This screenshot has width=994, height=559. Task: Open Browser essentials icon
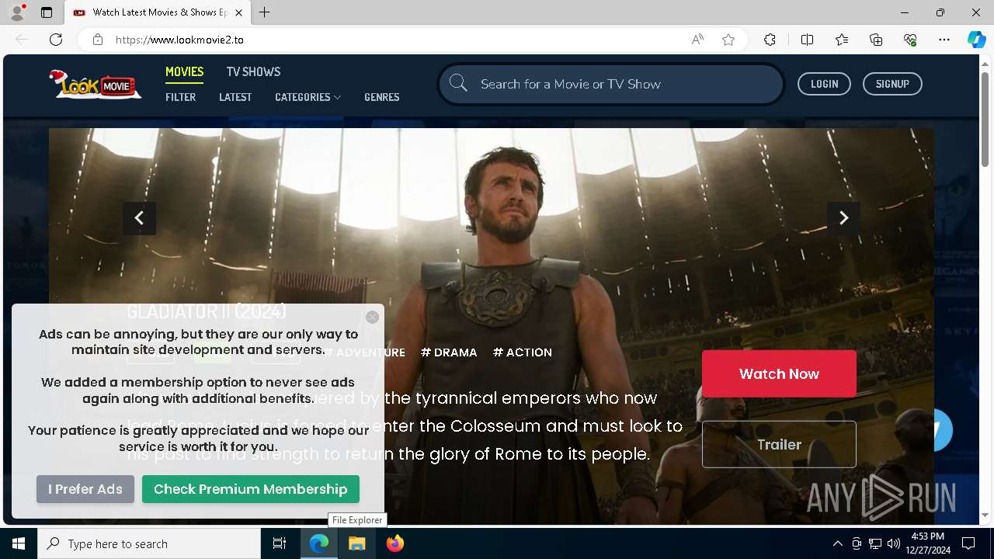tap(910, 40)
